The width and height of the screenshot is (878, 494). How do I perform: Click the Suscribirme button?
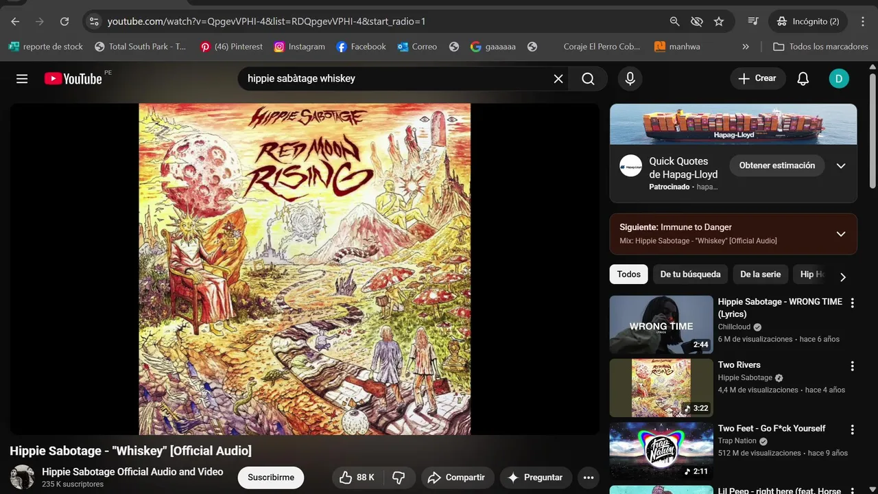click(271, 478)
